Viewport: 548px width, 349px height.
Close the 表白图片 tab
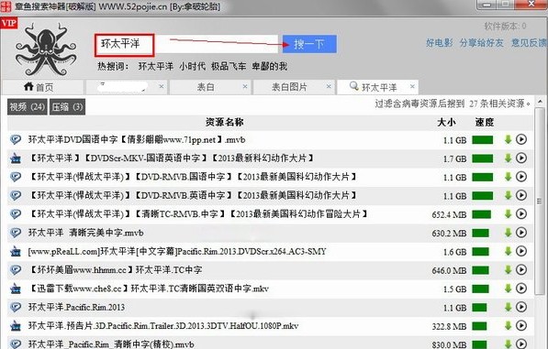pos(329,86)
